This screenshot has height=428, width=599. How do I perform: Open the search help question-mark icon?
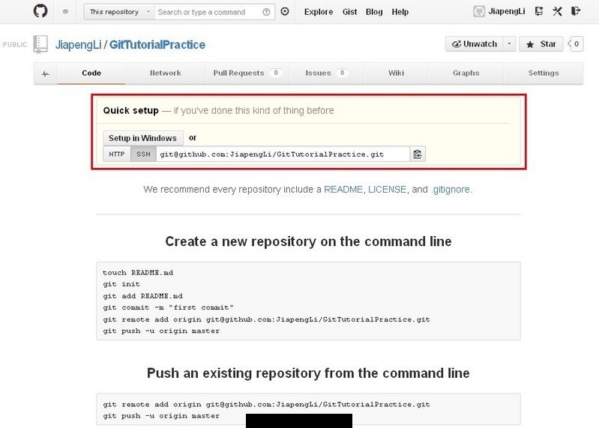pos(266,12)
